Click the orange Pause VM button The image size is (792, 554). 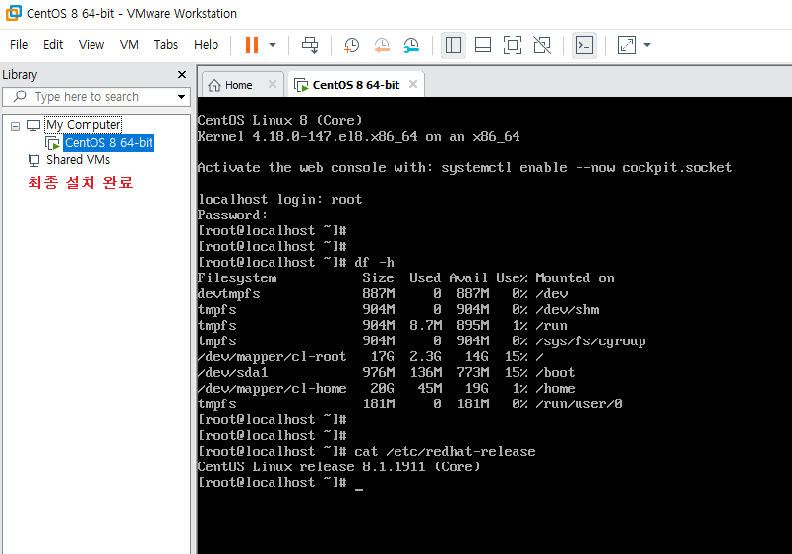coord(252,45)
